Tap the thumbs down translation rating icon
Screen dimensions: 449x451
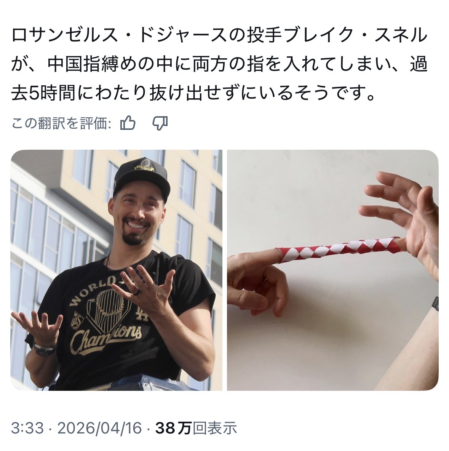click(160, 123)
